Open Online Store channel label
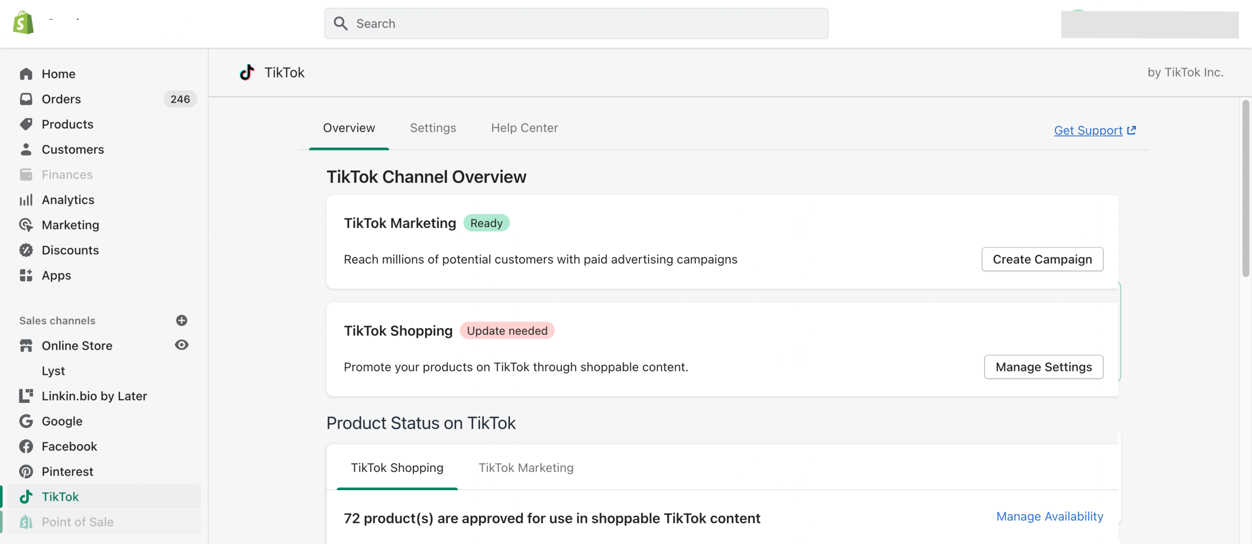Viewport: 1252px width, 544px height. (x=77, y=345)
